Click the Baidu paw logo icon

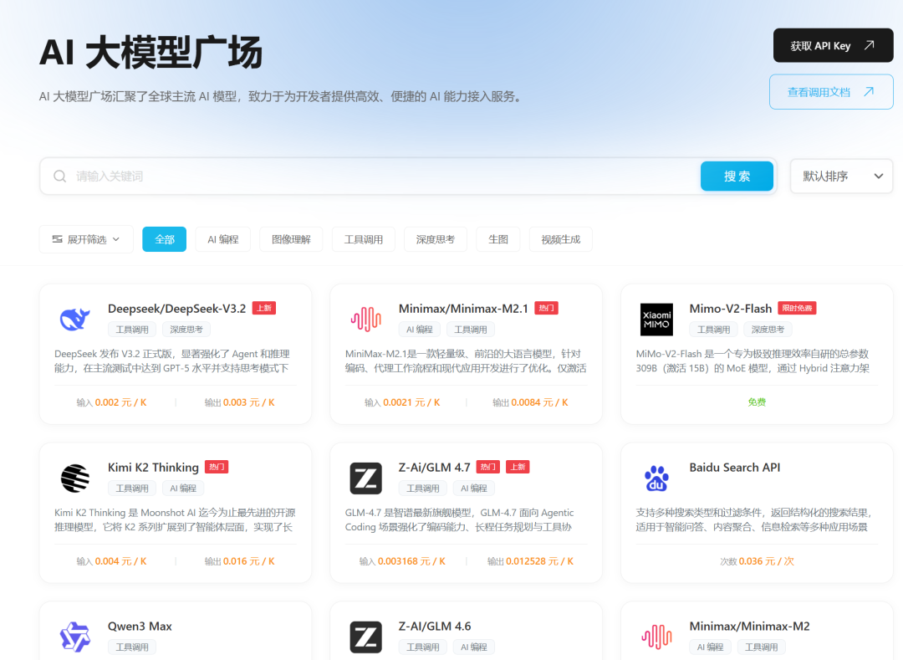click(x=656, y=478)
